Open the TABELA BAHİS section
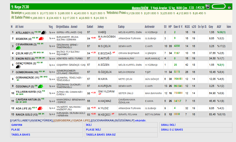Image resolution: width=236 pixels, height=142 pixels. point(21,135)
